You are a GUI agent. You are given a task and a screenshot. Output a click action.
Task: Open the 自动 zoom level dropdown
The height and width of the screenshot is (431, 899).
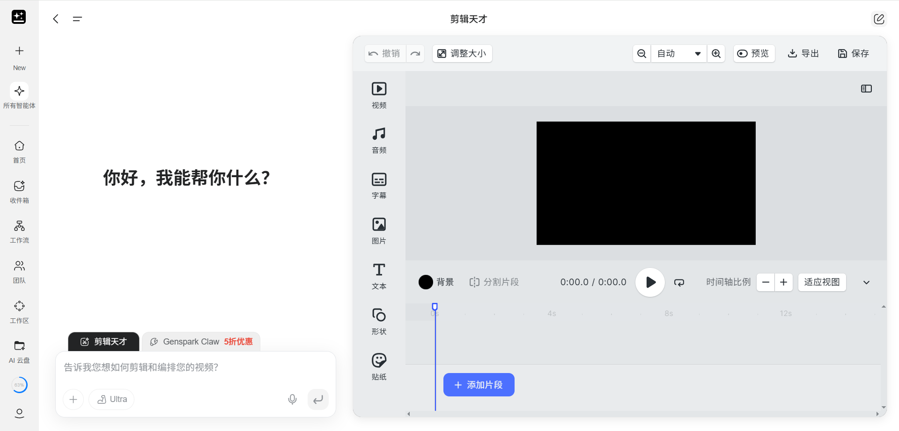click(x=678, y=54)
